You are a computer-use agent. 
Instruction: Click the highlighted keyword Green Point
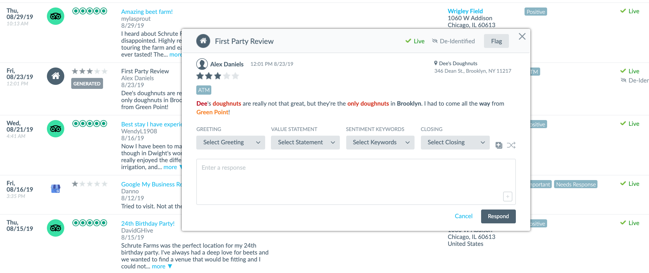pyautogui.click(x=212, y=112)
